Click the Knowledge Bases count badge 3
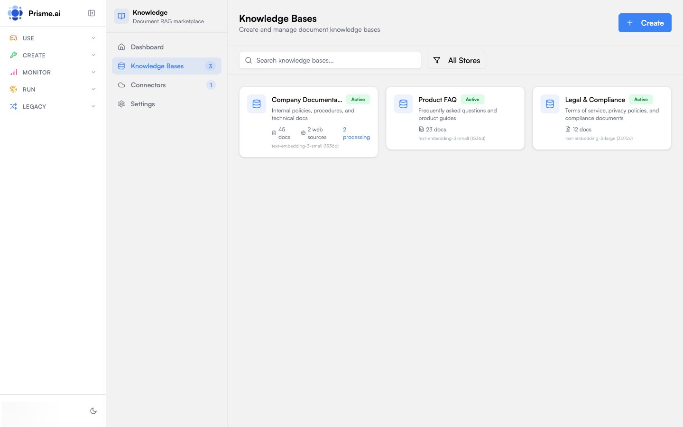The height and width of the screenshot is (427, 683). pyautogui.click(x=211, y=66)
